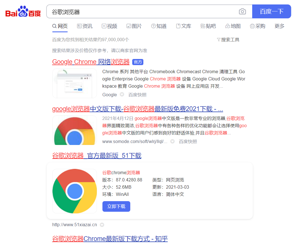Open the Chrome browser window thumbnail

pyautogui.click(x=75, y=83)
